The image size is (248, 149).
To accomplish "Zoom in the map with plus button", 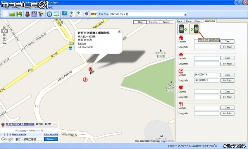I will point(5,39).
